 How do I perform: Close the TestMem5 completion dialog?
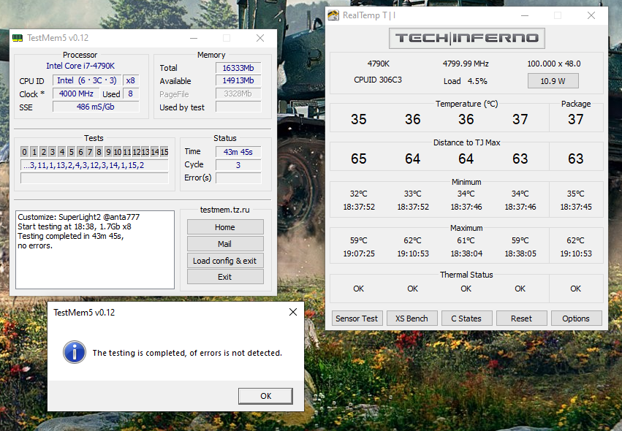tap(293, 312)
